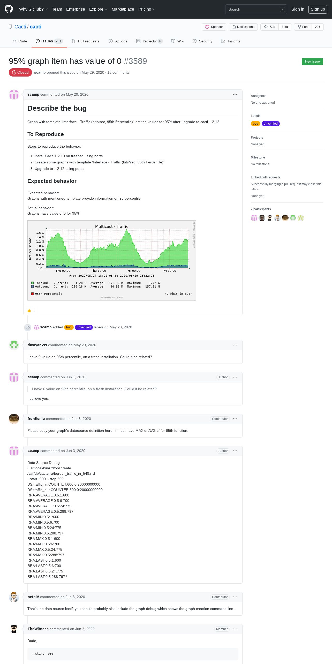Open options menu on netniV's comment
332x664 pixels.
coord(235,597)
